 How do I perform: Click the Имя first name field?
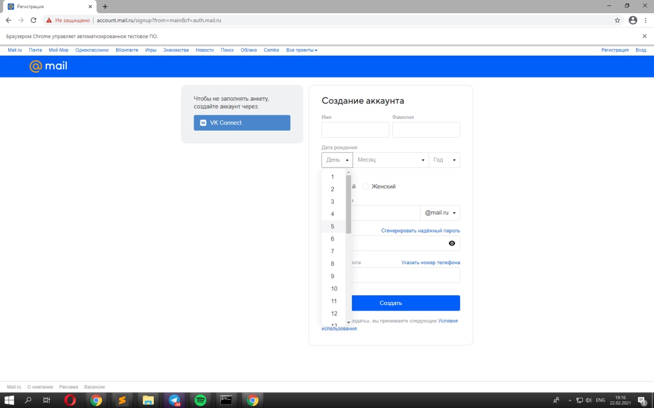click(x=355, y=130)
